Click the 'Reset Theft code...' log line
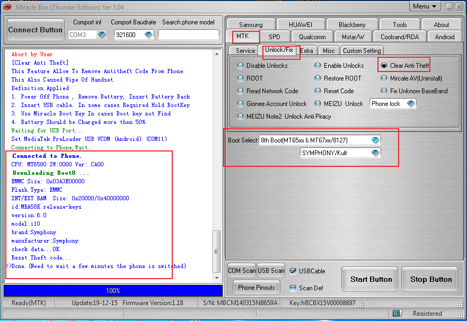This screenshot has width=467, height=321. tap(41, 257)
